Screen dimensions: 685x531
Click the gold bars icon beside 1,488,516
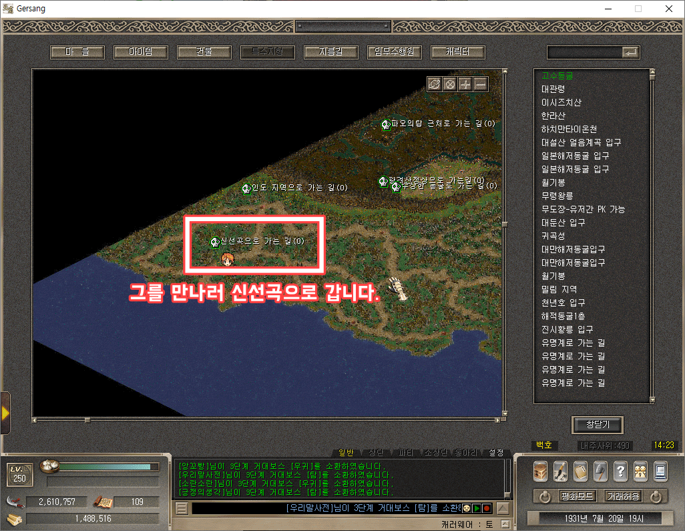coord(15,519)
